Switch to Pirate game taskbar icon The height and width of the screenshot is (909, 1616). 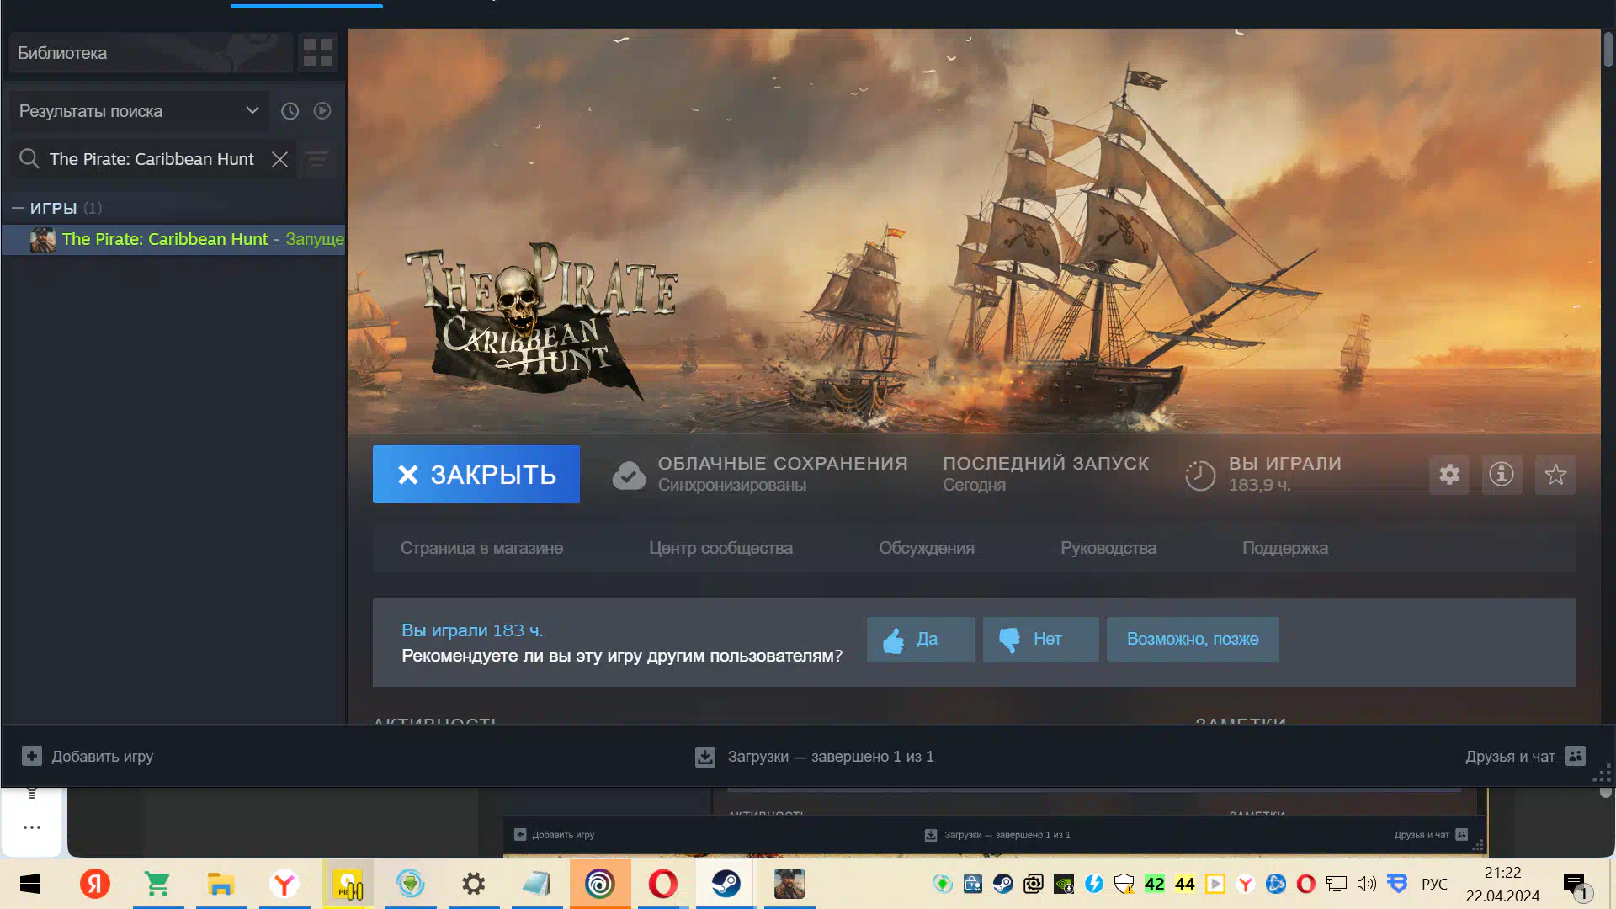tap(789, 884)
